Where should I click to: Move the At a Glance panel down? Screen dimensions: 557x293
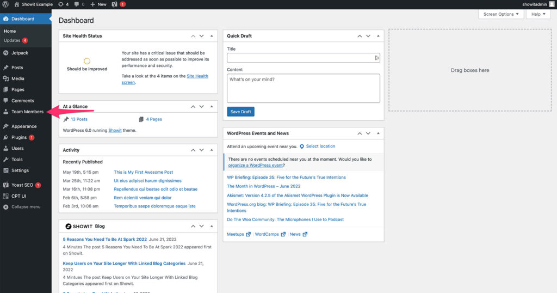201,107
